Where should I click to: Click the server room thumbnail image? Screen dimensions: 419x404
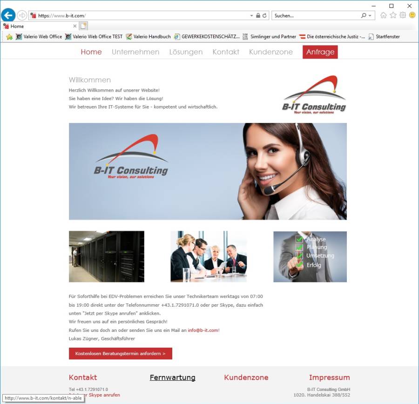(x=107, y=256)
